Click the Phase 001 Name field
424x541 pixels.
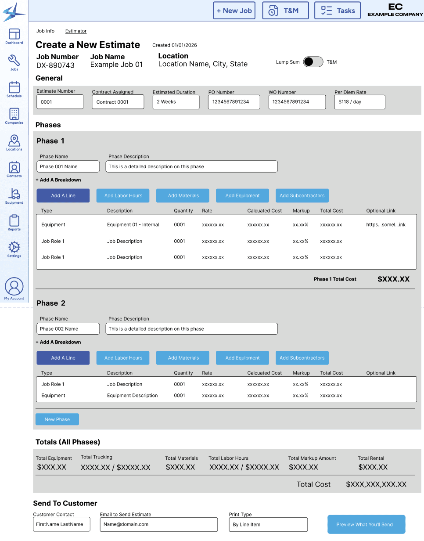(68, 166)
